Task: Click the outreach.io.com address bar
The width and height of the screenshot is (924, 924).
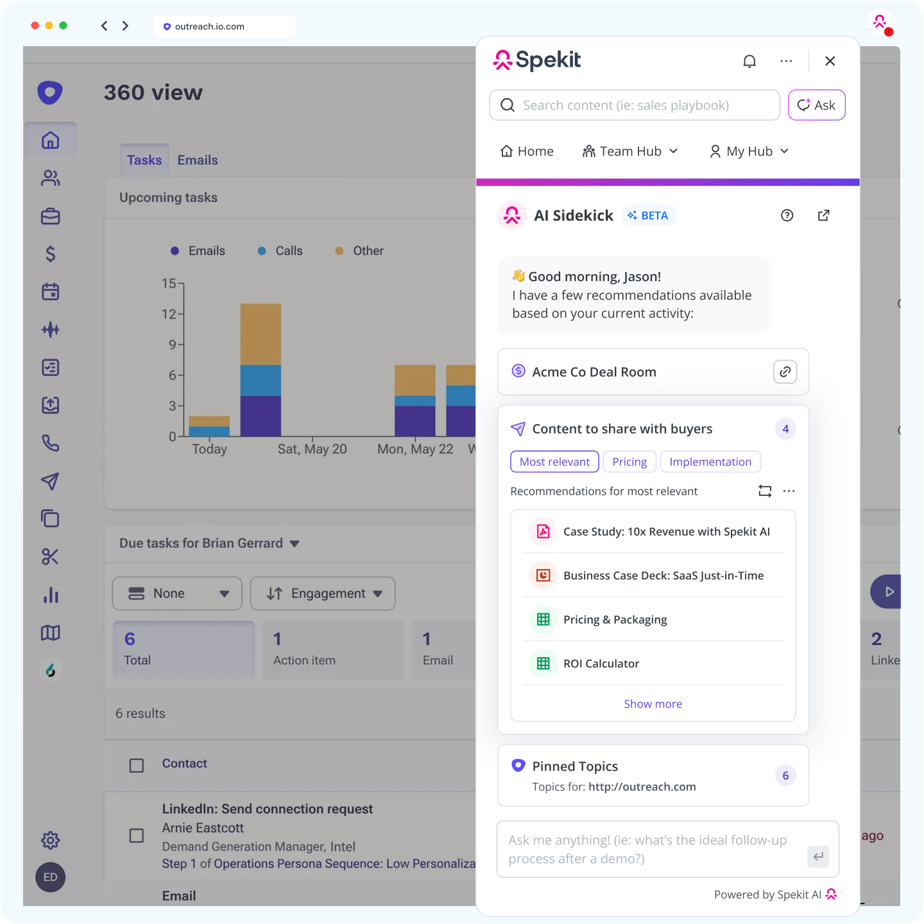Action: coord(224,26)
